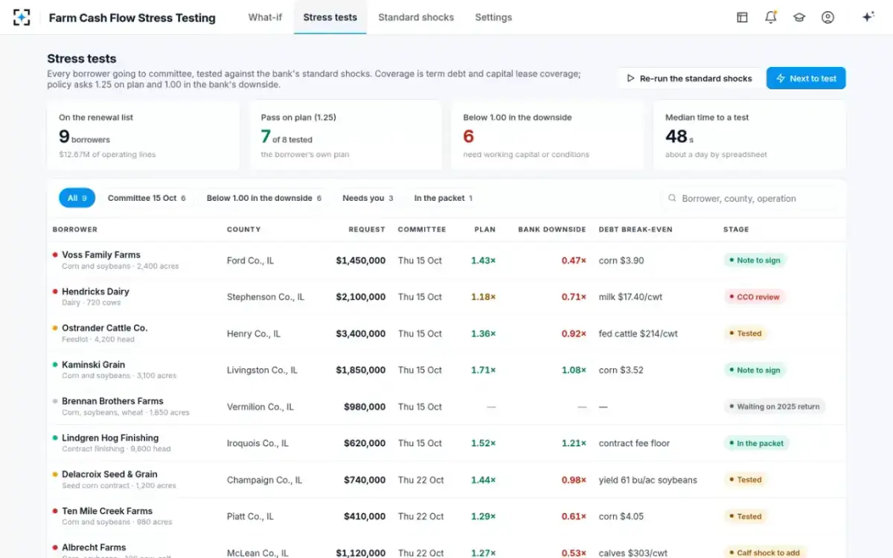The image size is (893, 558).
Task: Open the Delacroix Seed & Grain borrower
Action: pyautogui.click(x=109, y=474)
